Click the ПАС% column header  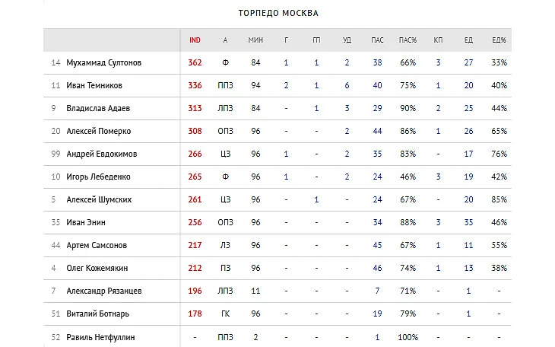pyautogui.click(x=408, y=40)
